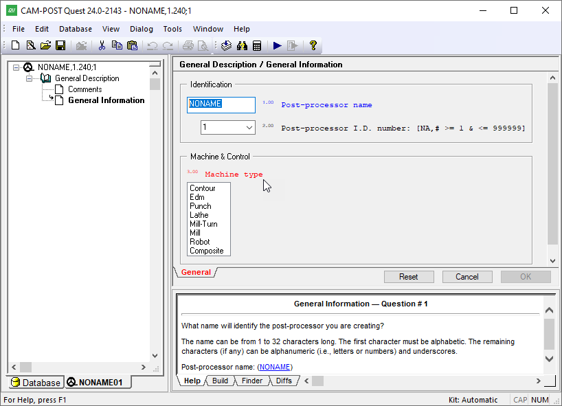Open the Database menu
The height and width of the screenshot is (406, 562).
tap(76, 29)
